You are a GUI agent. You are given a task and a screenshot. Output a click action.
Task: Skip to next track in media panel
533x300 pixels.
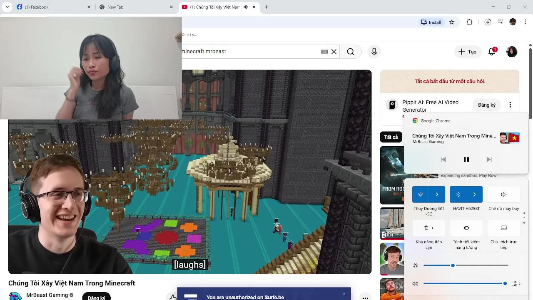click(489, 160)
